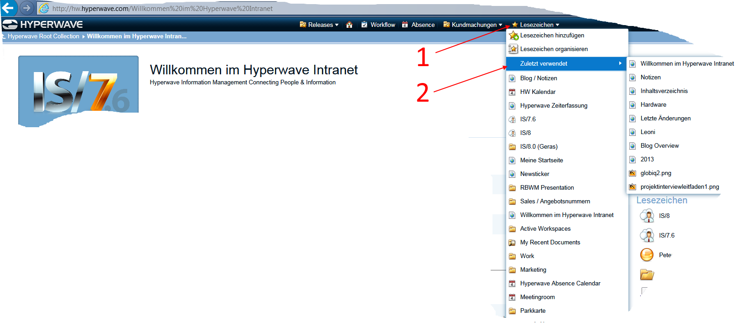741x326 pixels.
Task: Click the Willkommen im Hyperwave Intranet page title
Action: pyautogui.click(x=254, y=70)
